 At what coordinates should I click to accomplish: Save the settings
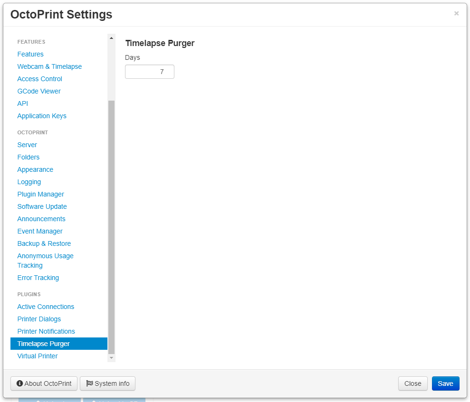click(445, 383)
